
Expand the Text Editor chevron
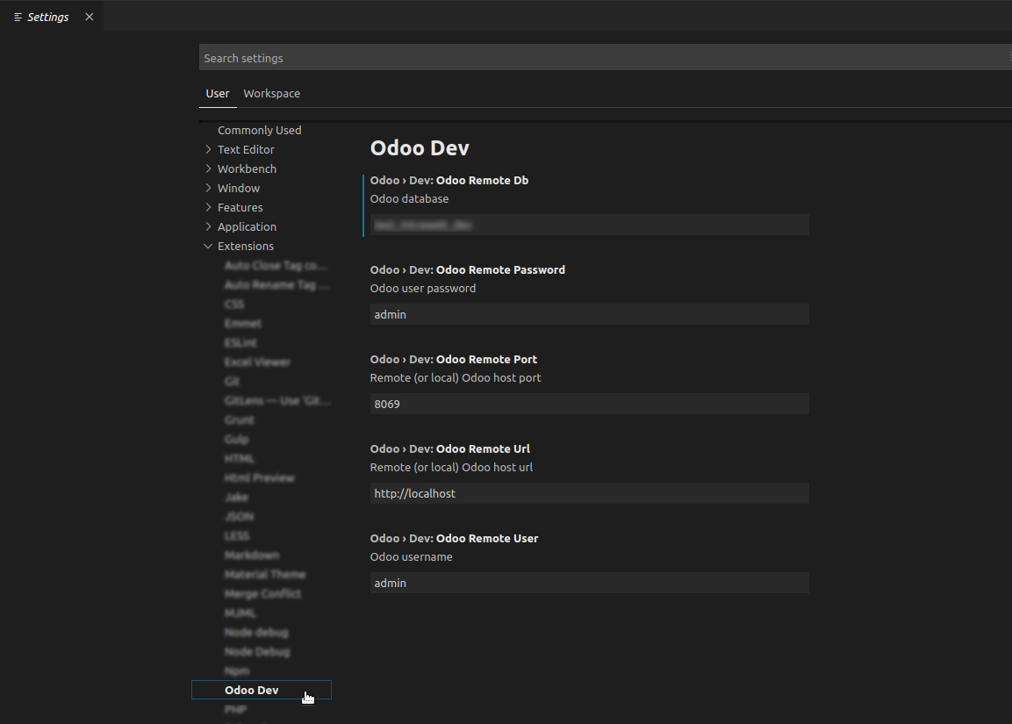(208, 150)
